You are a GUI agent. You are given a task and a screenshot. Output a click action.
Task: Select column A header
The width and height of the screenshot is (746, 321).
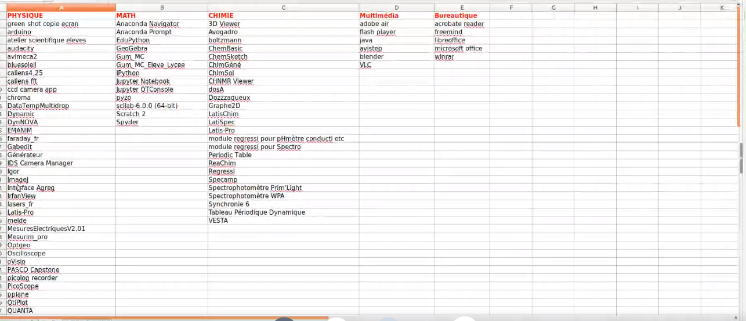coord(61,8)
